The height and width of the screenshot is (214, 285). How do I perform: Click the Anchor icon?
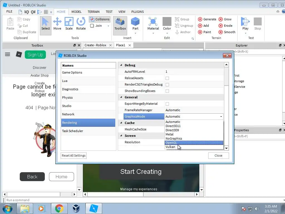tap(177, 32)
